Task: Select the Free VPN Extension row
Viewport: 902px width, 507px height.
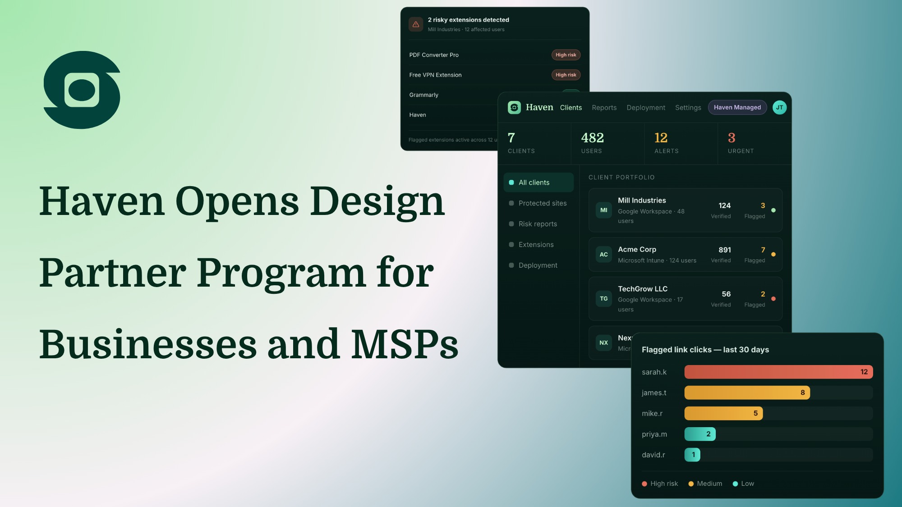Action: 495,75
